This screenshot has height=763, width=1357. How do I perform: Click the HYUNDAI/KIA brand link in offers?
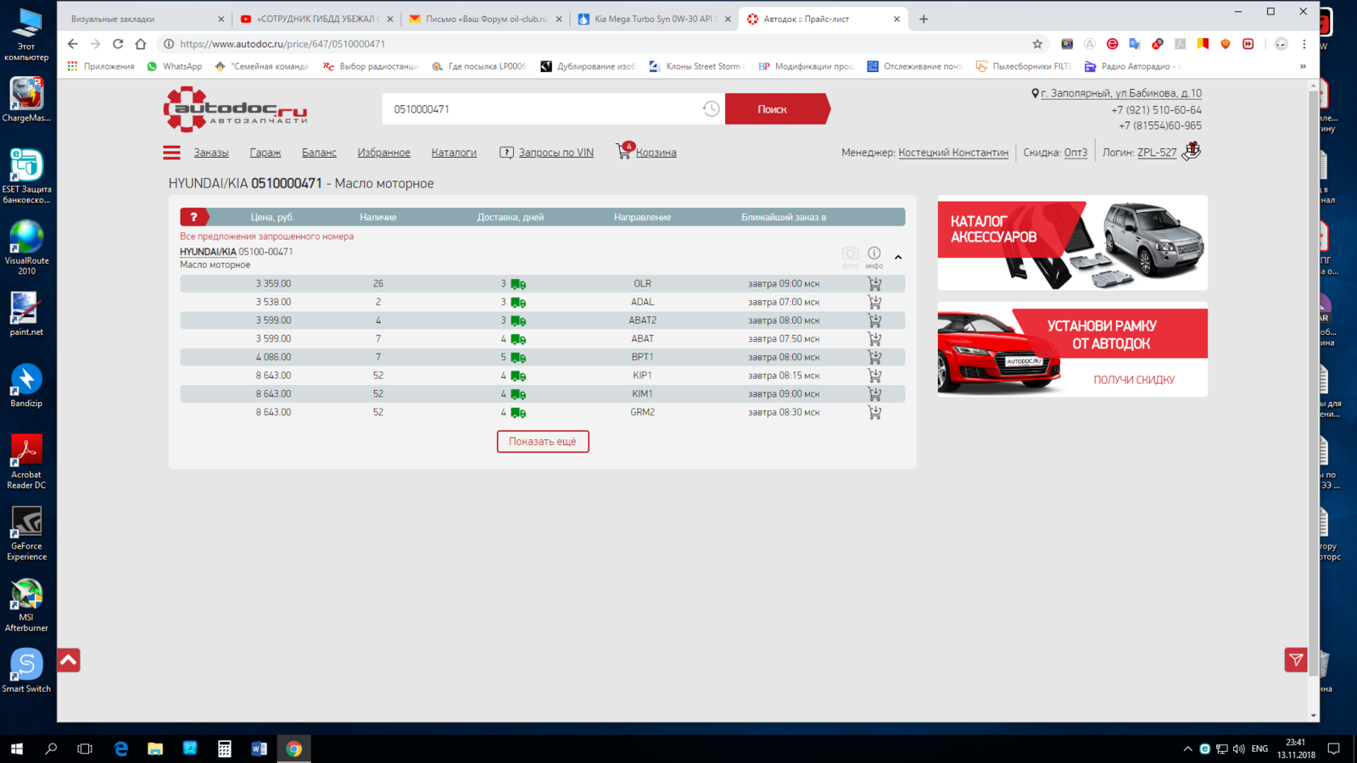click(208, 252)
